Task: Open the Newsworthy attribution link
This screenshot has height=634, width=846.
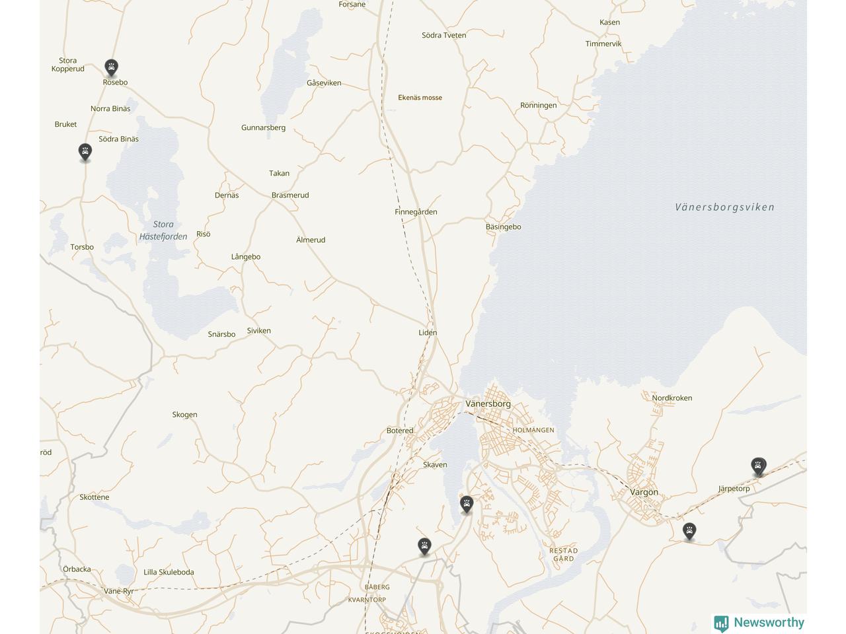Action: pyautogui.click(x=759, y=623)
